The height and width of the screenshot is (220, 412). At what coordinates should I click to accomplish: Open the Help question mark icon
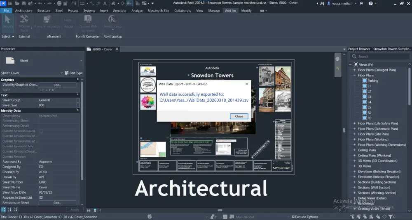(370, 3)
